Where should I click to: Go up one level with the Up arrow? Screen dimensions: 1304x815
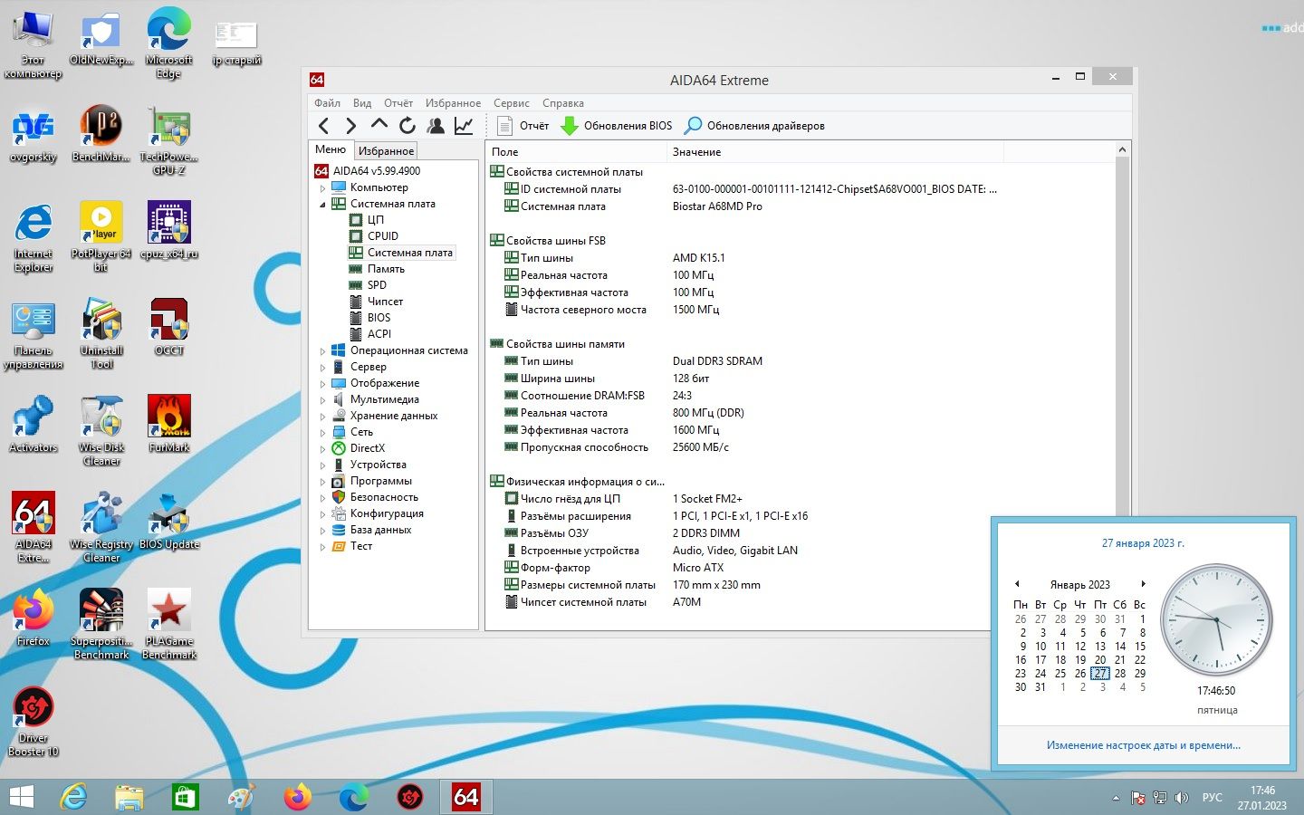(379, 126)
